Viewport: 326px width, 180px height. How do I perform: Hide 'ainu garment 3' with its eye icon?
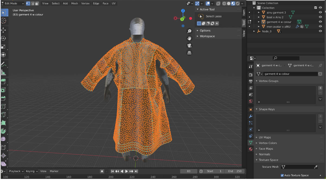320,12
